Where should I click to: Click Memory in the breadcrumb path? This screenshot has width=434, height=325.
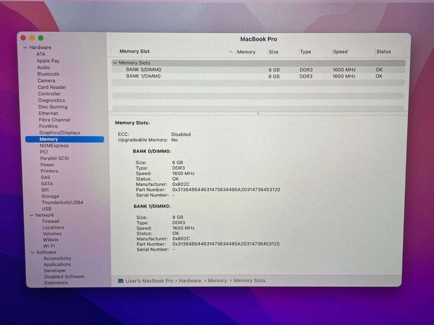pos(217,281)
